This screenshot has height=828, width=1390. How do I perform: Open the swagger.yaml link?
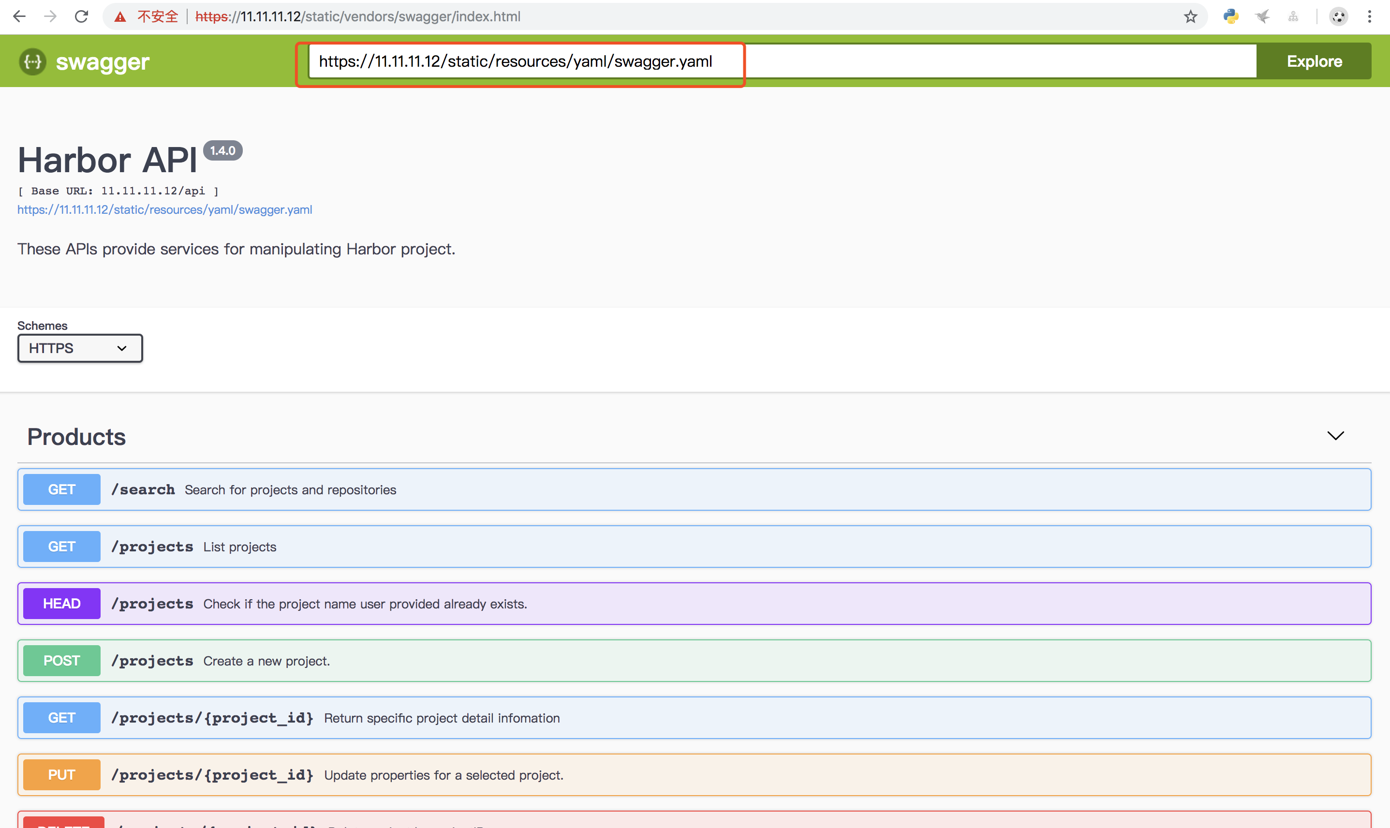coord(164,210)
